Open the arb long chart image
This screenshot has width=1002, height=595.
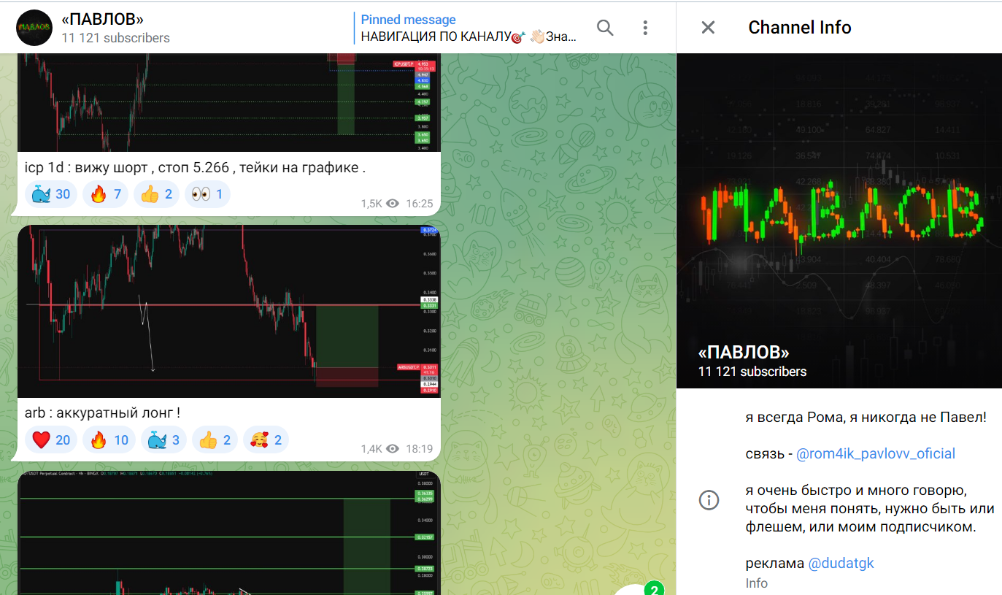coord(228,312)
